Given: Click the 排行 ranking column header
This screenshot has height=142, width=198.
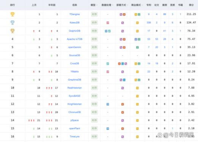Looking at the screenshot, I should click(x=13, y=5).
